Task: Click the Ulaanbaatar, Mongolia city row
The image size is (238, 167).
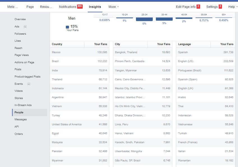Action: pos(142,151)
